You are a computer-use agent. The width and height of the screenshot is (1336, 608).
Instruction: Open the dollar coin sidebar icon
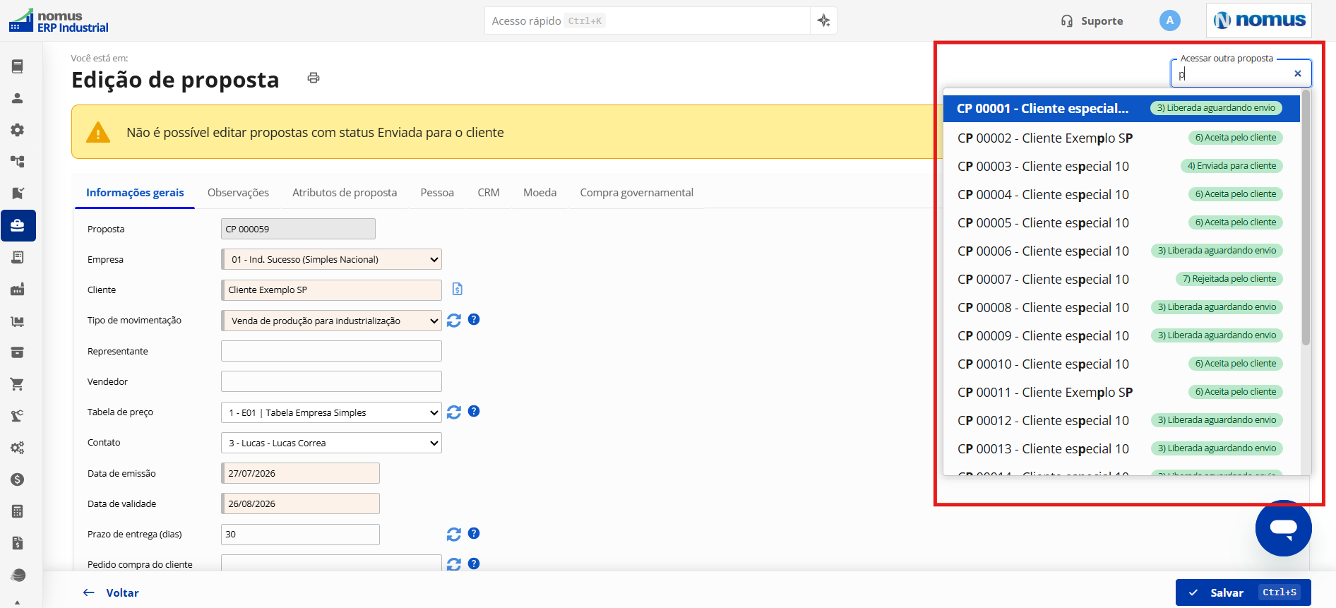[x=18, y=479]
